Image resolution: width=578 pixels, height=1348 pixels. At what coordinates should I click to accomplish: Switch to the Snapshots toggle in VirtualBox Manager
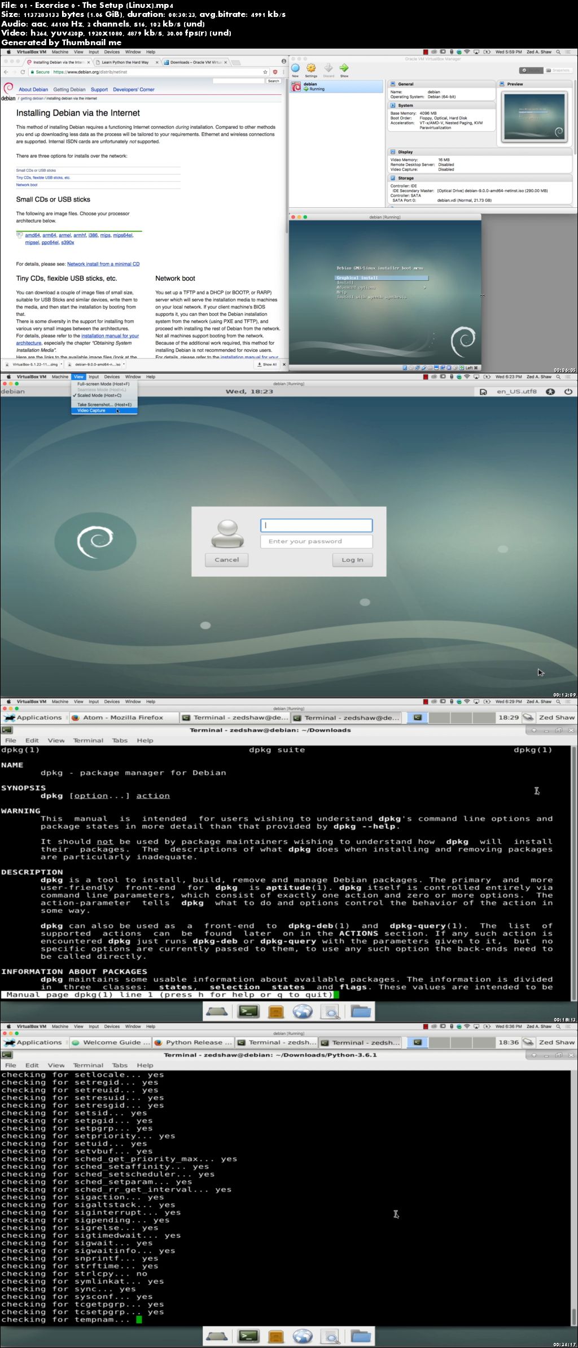(x=558, y=70)
